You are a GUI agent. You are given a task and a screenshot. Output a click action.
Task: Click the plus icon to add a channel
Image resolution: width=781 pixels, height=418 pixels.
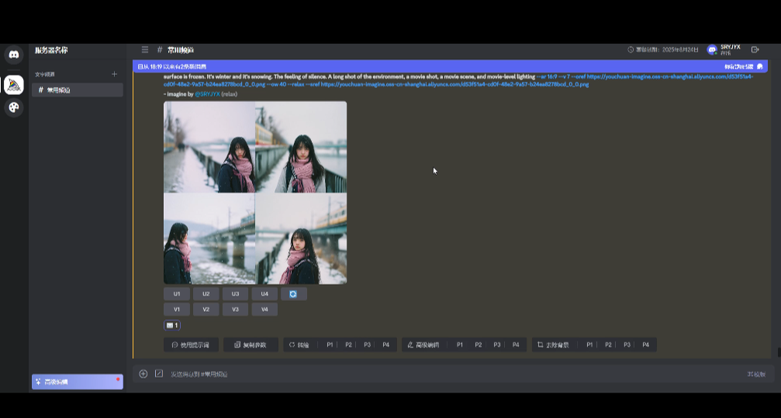[x=114, y=74]
